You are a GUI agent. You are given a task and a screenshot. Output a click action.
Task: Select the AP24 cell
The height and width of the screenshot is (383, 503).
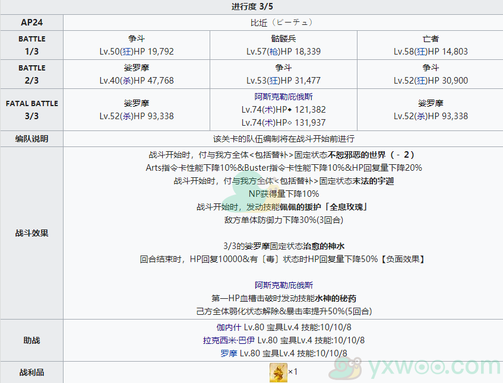click(31, 23)
